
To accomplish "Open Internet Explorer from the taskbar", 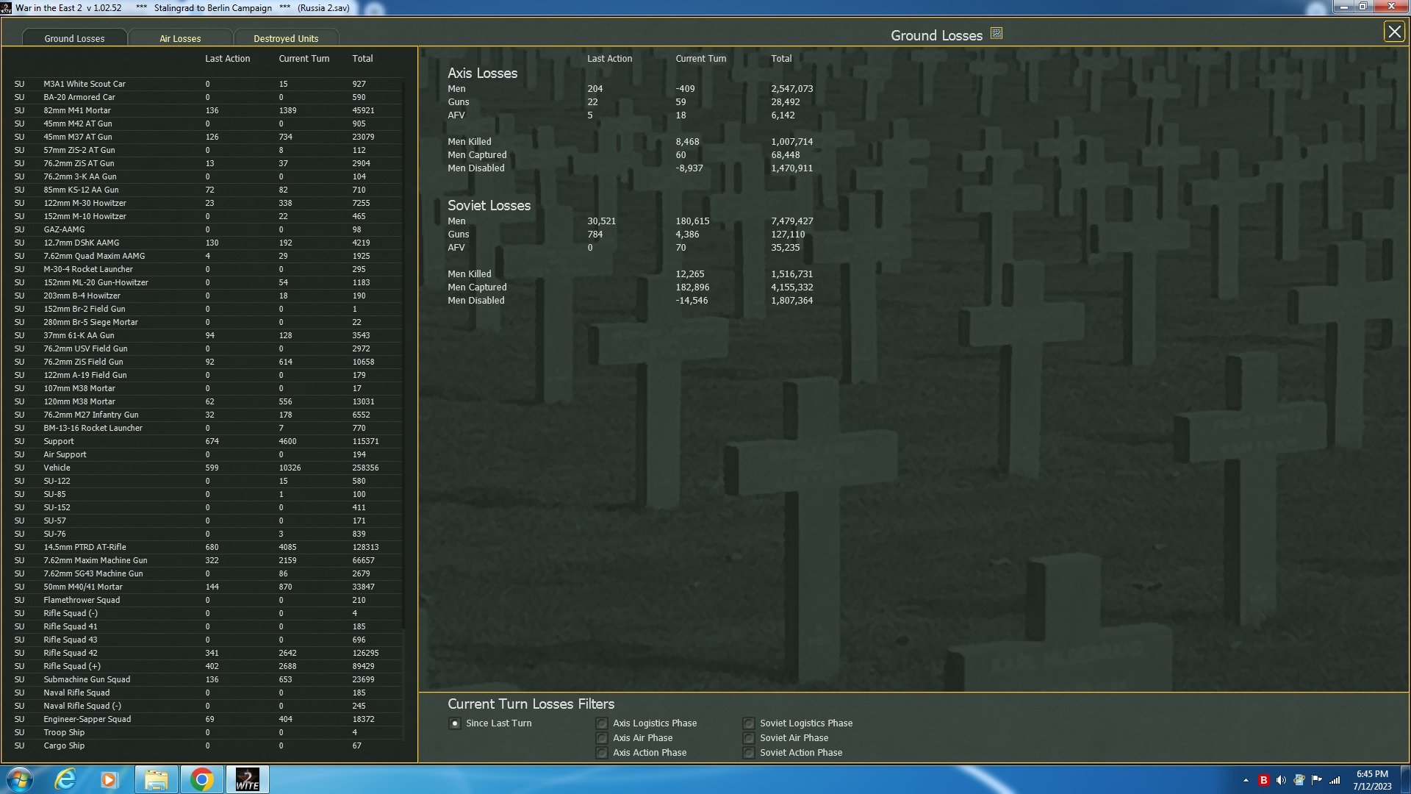I will (x=65, y=779).
